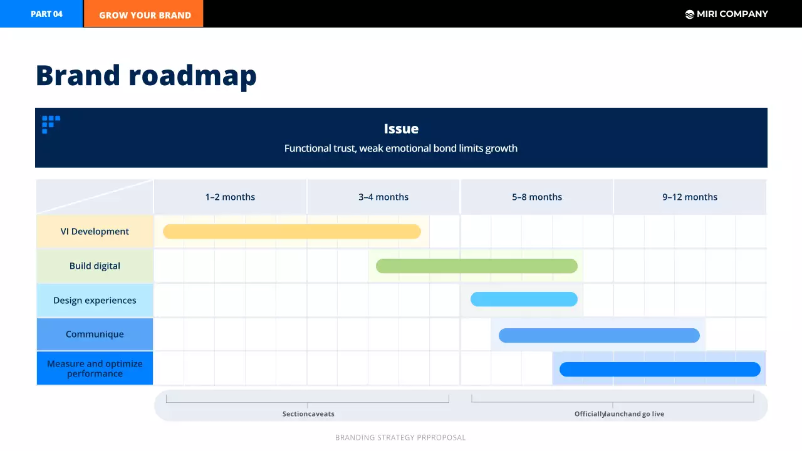
Task: Click the 3–4 months column header
Action: click(x=383, y=197)
